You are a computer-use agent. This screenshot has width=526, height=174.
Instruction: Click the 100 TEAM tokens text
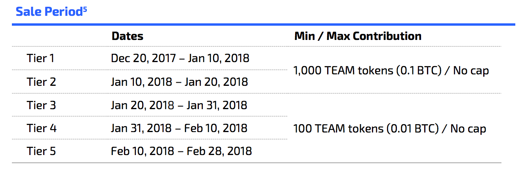[335, 129]
